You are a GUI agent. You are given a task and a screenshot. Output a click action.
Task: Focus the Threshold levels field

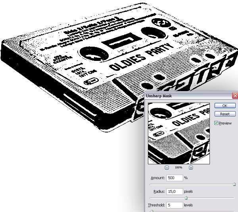click(x=174, y=205)
